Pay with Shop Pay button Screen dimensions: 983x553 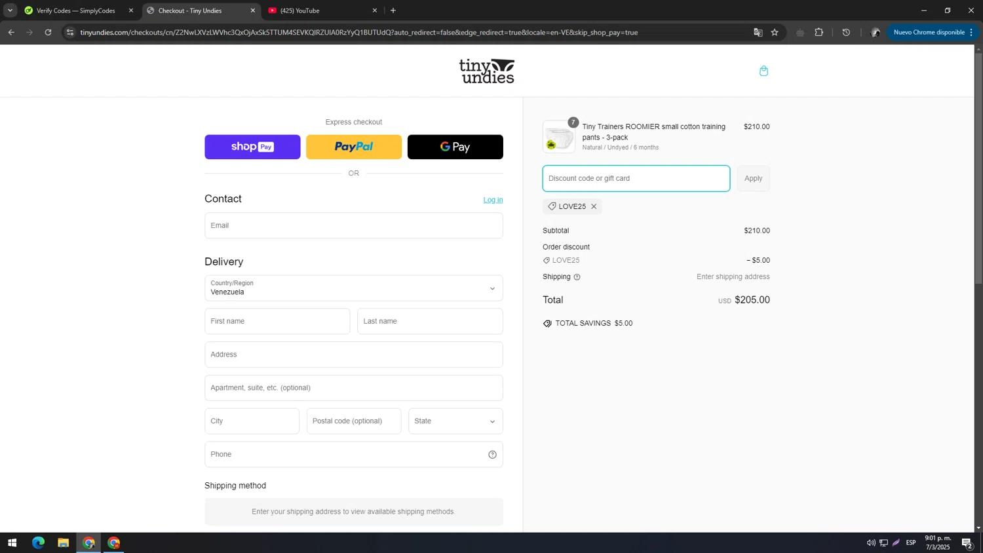tap(252, 147)
